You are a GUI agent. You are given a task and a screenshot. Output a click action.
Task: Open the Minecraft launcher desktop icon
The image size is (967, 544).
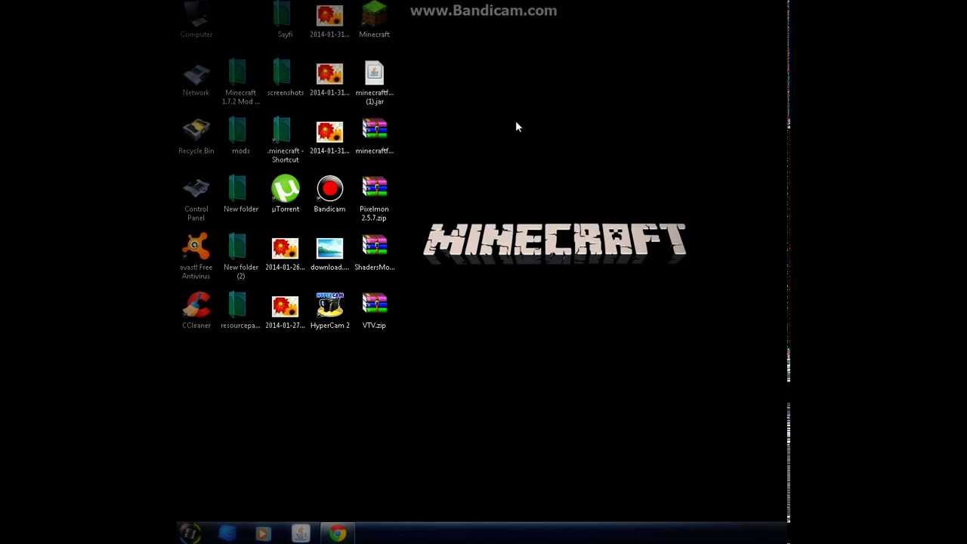[374, 20]
